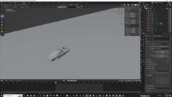Enable solid viewport shading mode
This screenshot has height=97, width=172.
(x=136, y=5)
